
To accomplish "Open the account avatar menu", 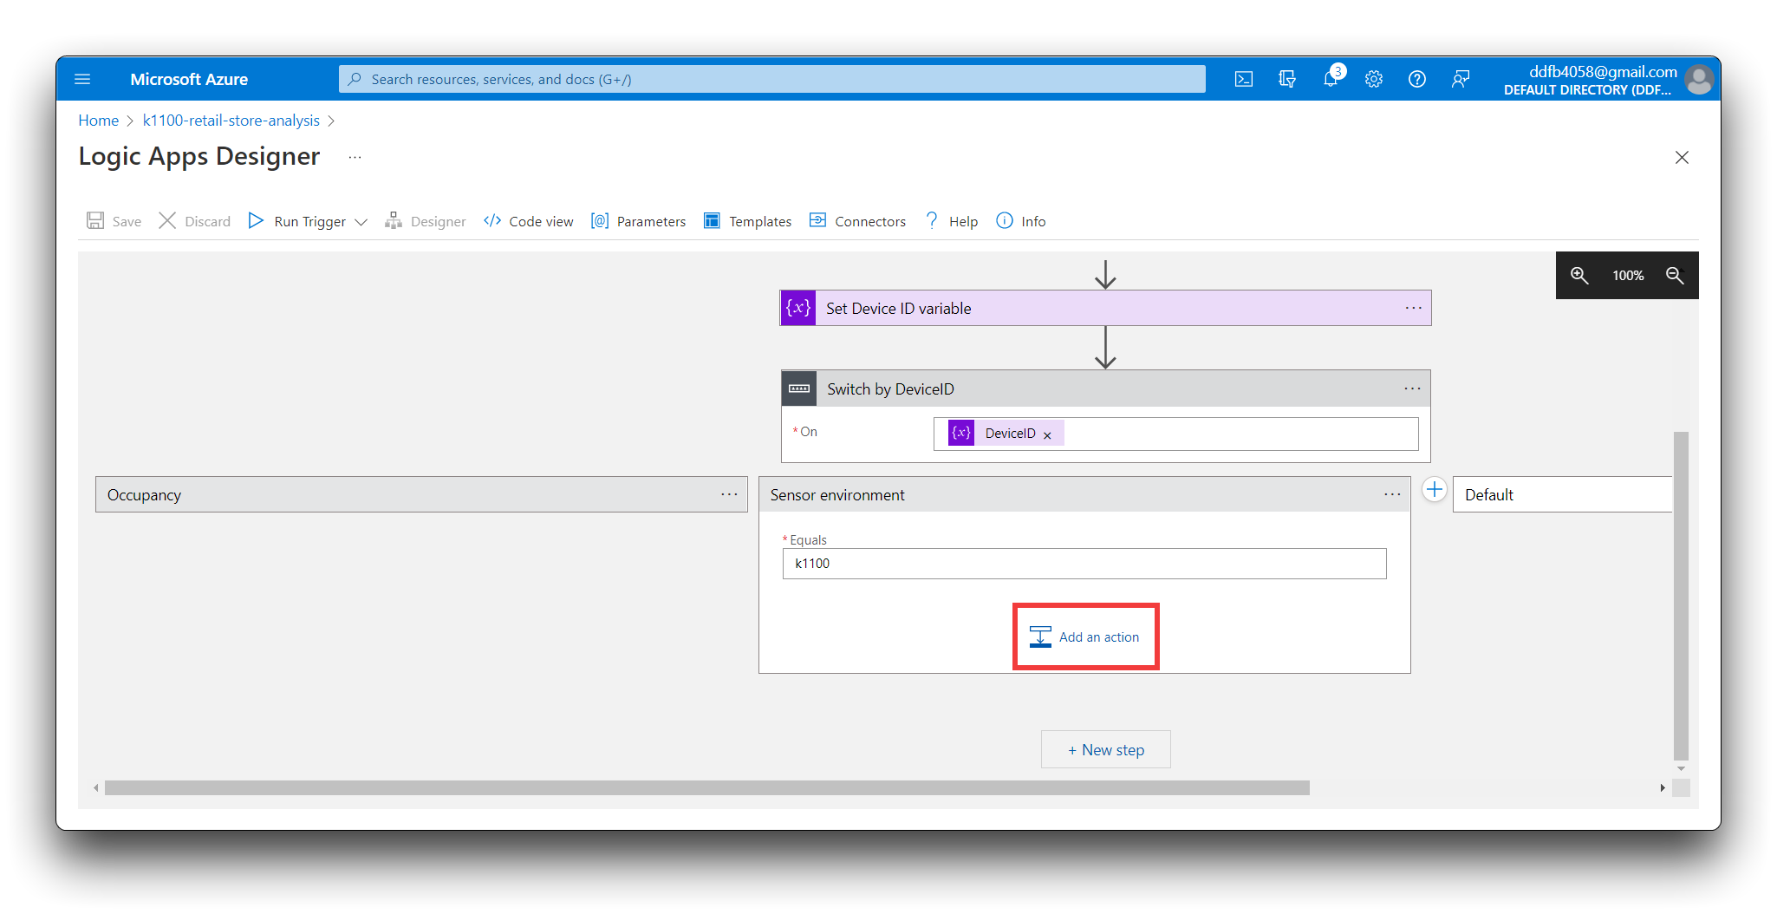I will [x=1699, y=80].
